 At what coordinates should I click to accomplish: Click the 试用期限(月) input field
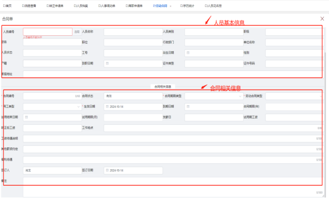click(133, 117)
